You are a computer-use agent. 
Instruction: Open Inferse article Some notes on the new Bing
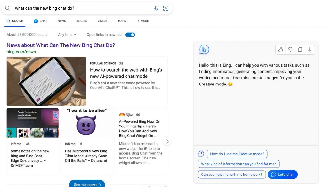click(30, 158)
